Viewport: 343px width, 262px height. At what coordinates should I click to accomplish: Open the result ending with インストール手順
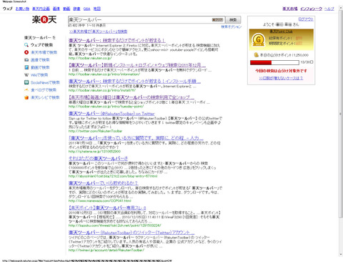point(134,81)
